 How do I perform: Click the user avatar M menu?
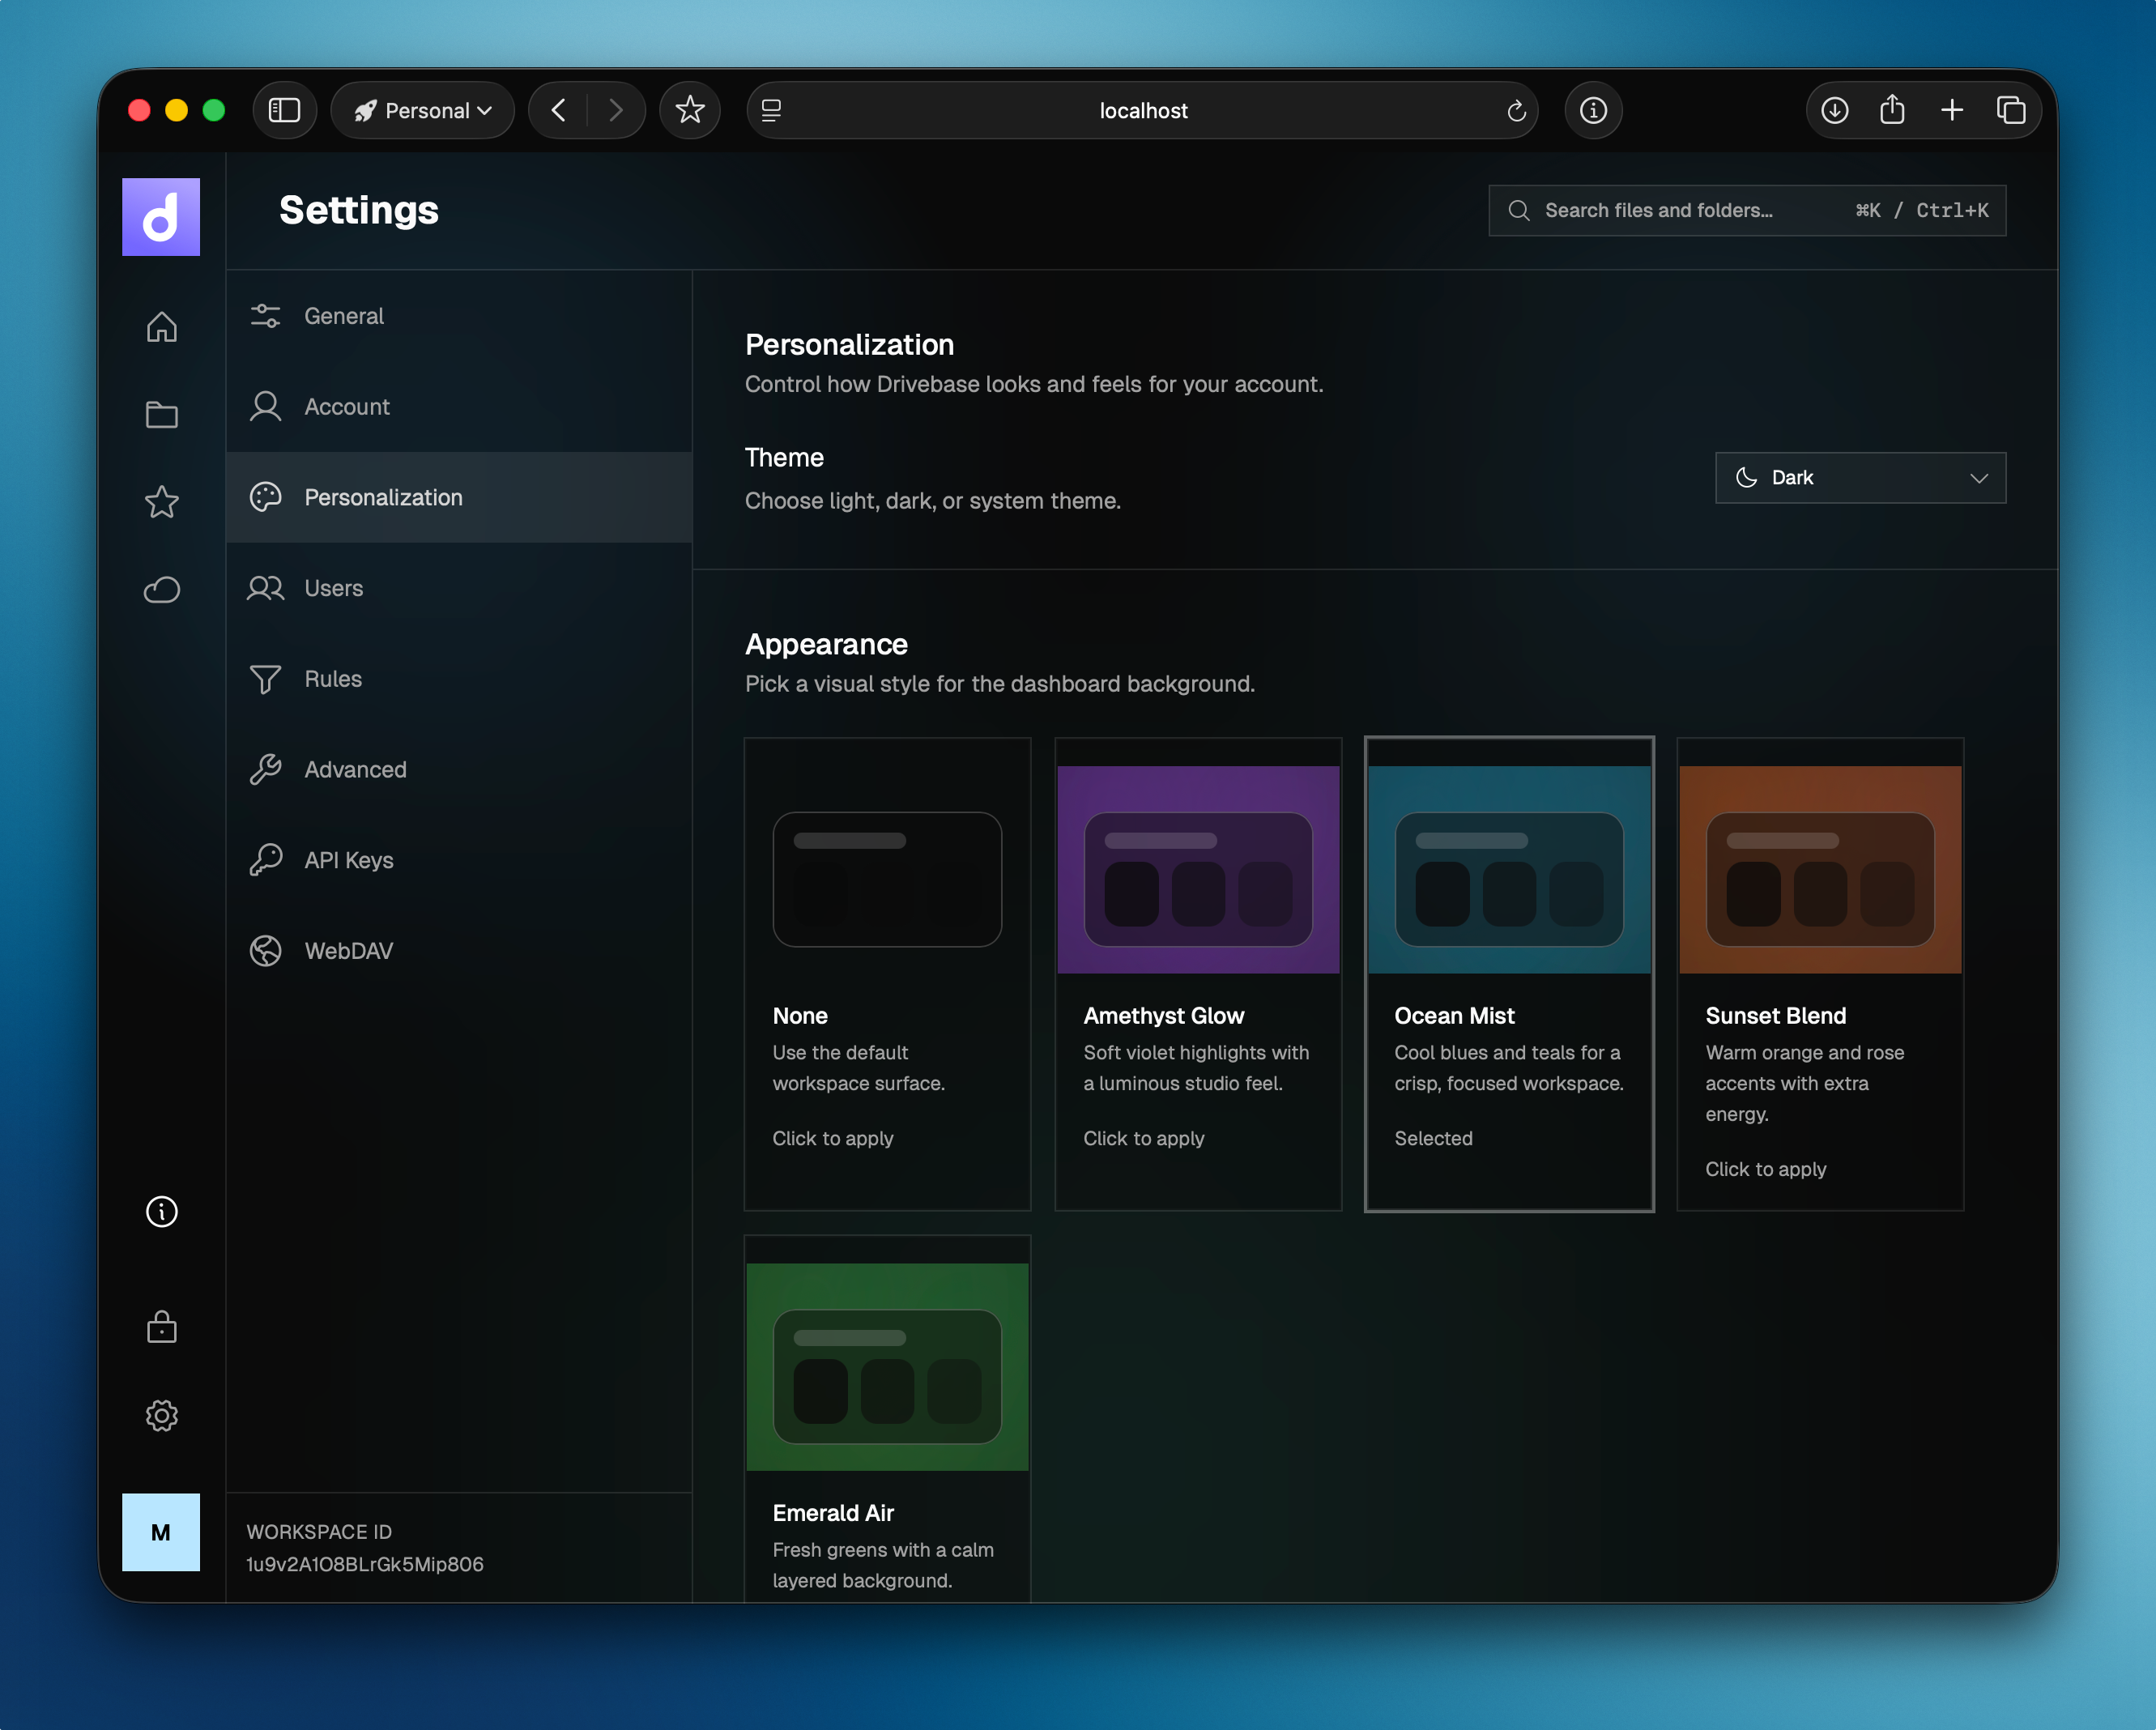tap(161, 1532)
